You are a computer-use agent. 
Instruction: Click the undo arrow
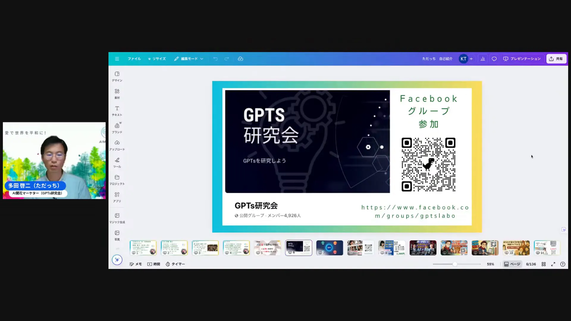[215, 59]
